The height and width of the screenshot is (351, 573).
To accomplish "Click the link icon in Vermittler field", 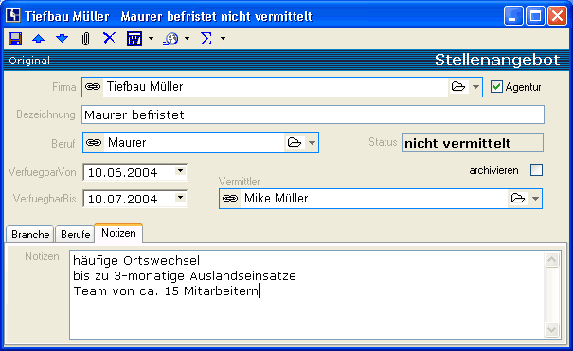I will tap(230, 198).
